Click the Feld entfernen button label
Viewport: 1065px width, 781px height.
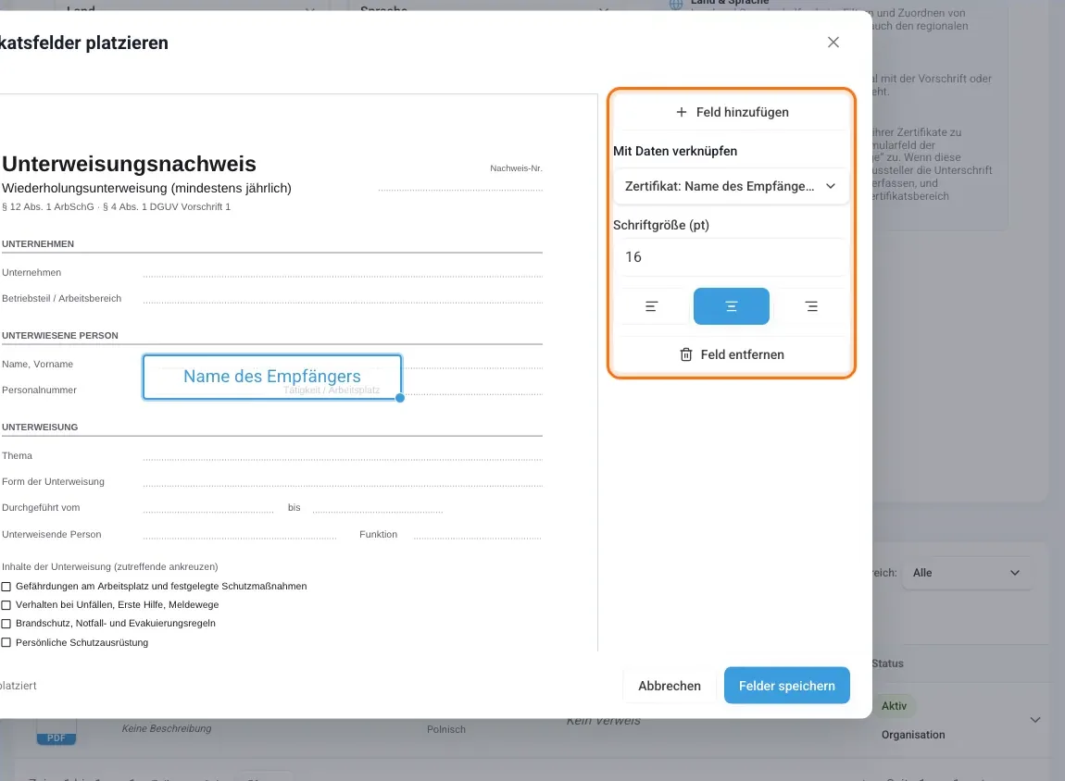pyautogui.click(x=743, y=354)
